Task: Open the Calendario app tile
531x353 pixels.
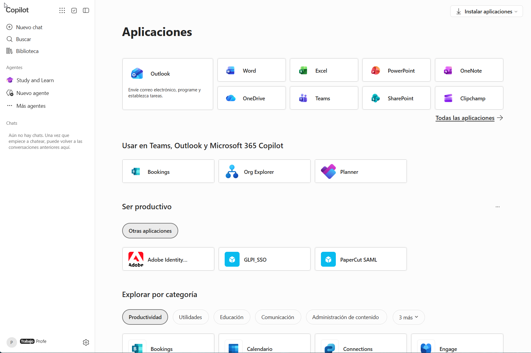Action: (x=265, y=343)
